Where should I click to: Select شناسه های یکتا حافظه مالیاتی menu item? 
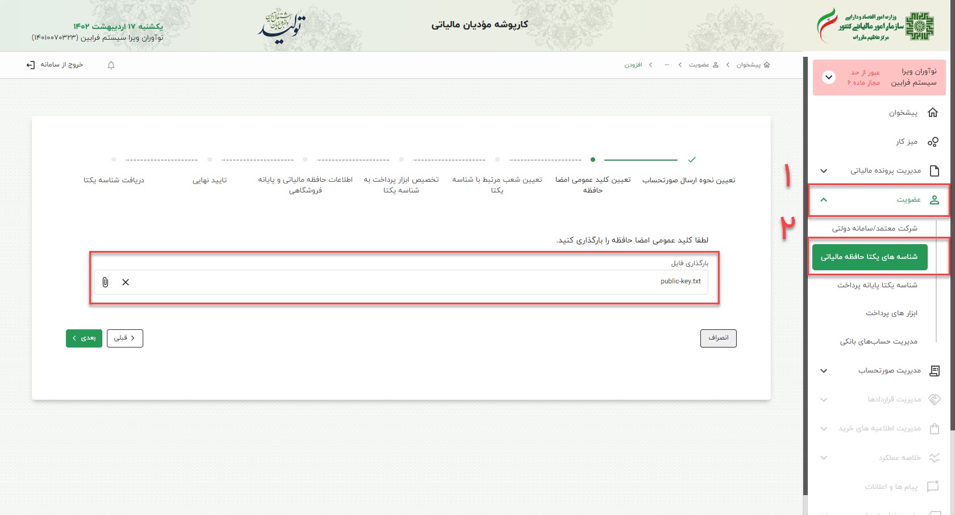click(869, 257)
